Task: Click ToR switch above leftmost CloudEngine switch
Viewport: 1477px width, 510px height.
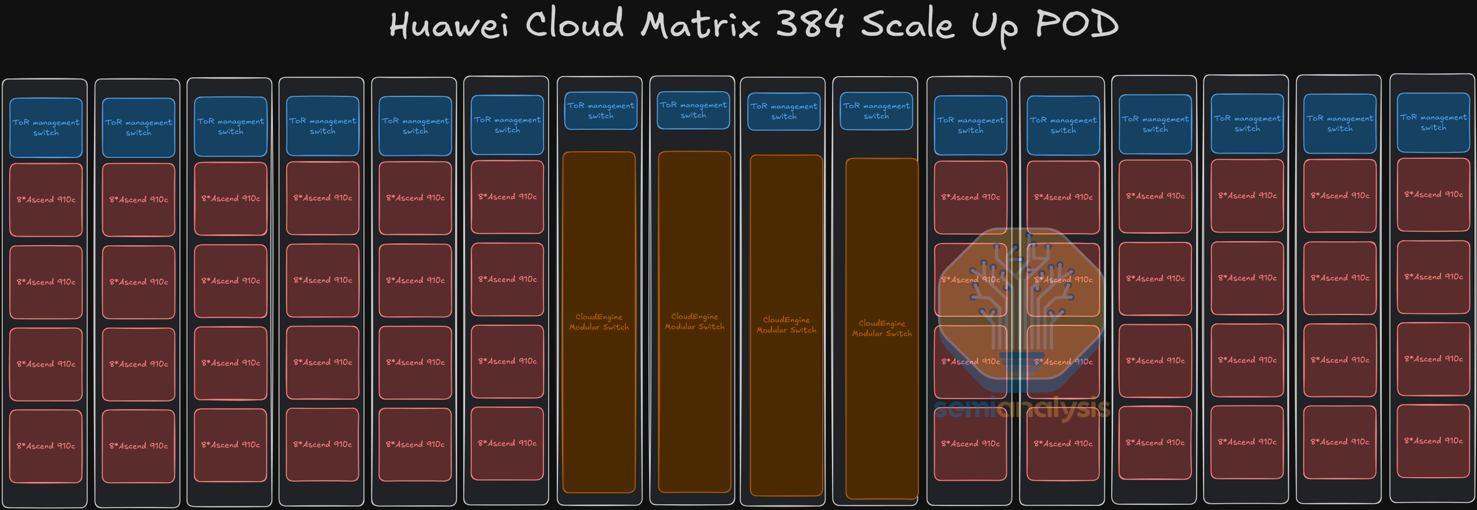Action: point(601,111)
